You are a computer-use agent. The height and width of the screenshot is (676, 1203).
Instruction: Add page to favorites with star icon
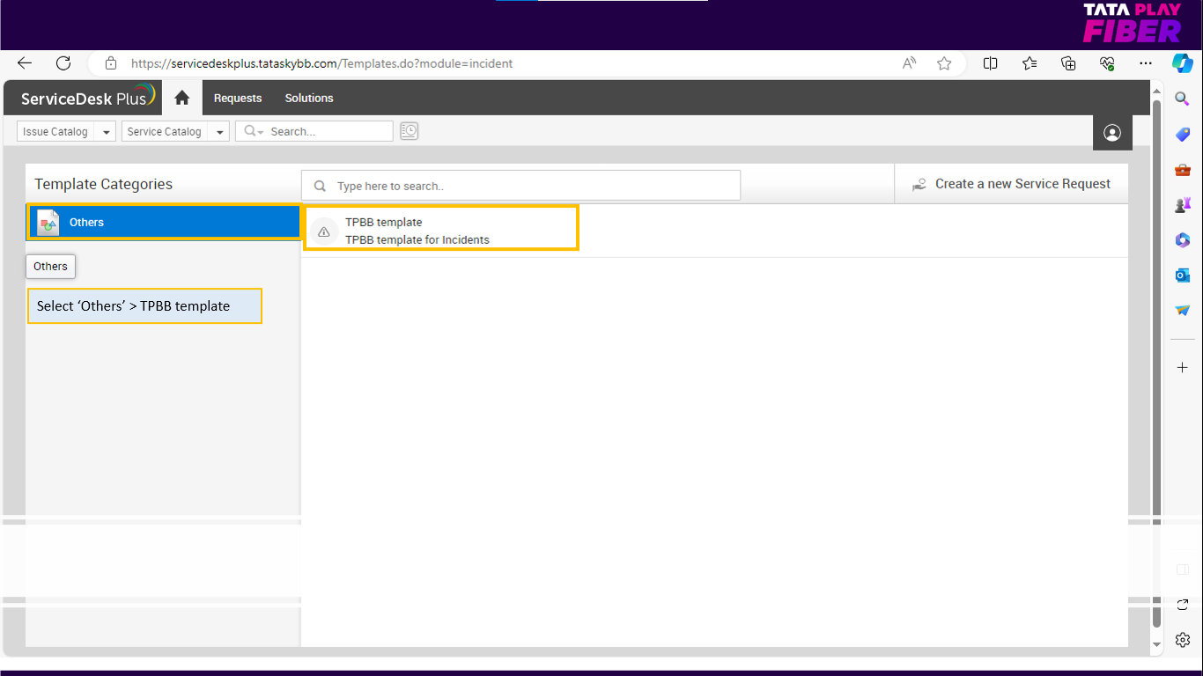pyautogui.click(x=944, y=63)
